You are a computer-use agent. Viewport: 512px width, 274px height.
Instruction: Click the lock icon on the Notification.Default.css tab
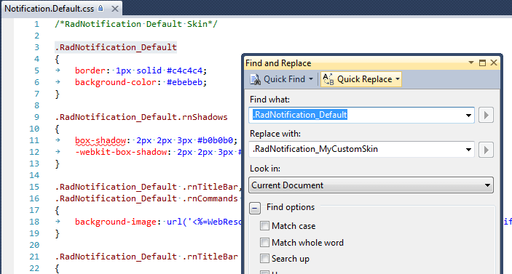point(101,8)
